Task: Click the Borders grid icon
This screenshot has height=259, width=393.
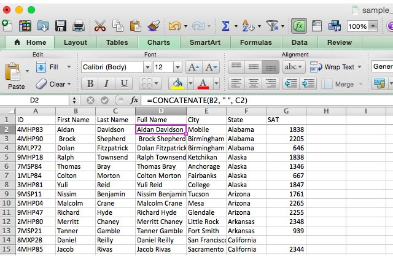Action: (x=147, y=83)
